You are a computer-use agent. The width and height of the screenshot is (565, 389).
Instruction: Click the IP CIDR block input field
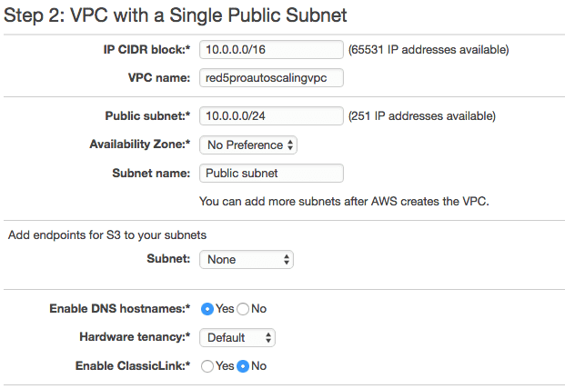(271, 49)
